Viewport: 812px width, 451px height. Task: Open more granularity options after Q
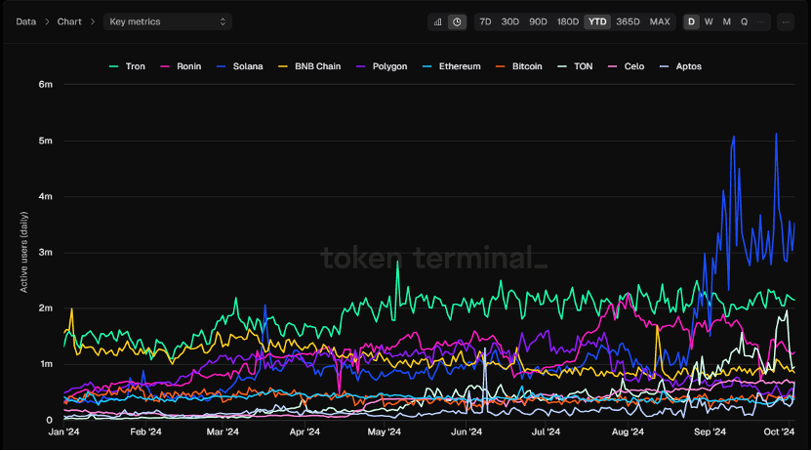[760, 21]
